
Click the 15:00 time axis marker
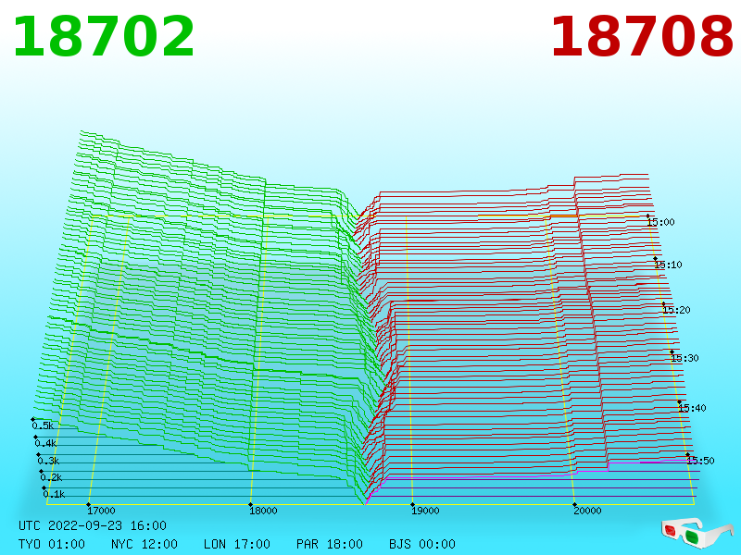coord(660,222)
